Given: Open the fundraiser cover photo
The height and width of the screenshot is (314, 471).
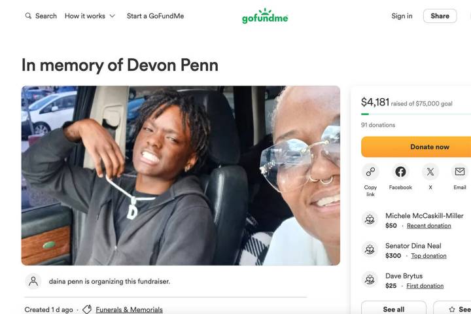Looking at the screenshot, I should 181,175.
